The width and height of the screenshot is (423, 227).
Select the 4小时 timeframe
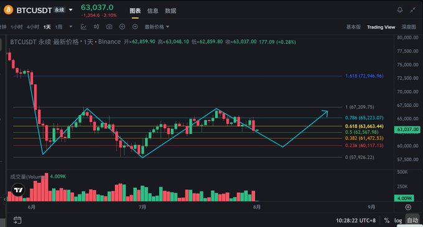tap(33, 27)
